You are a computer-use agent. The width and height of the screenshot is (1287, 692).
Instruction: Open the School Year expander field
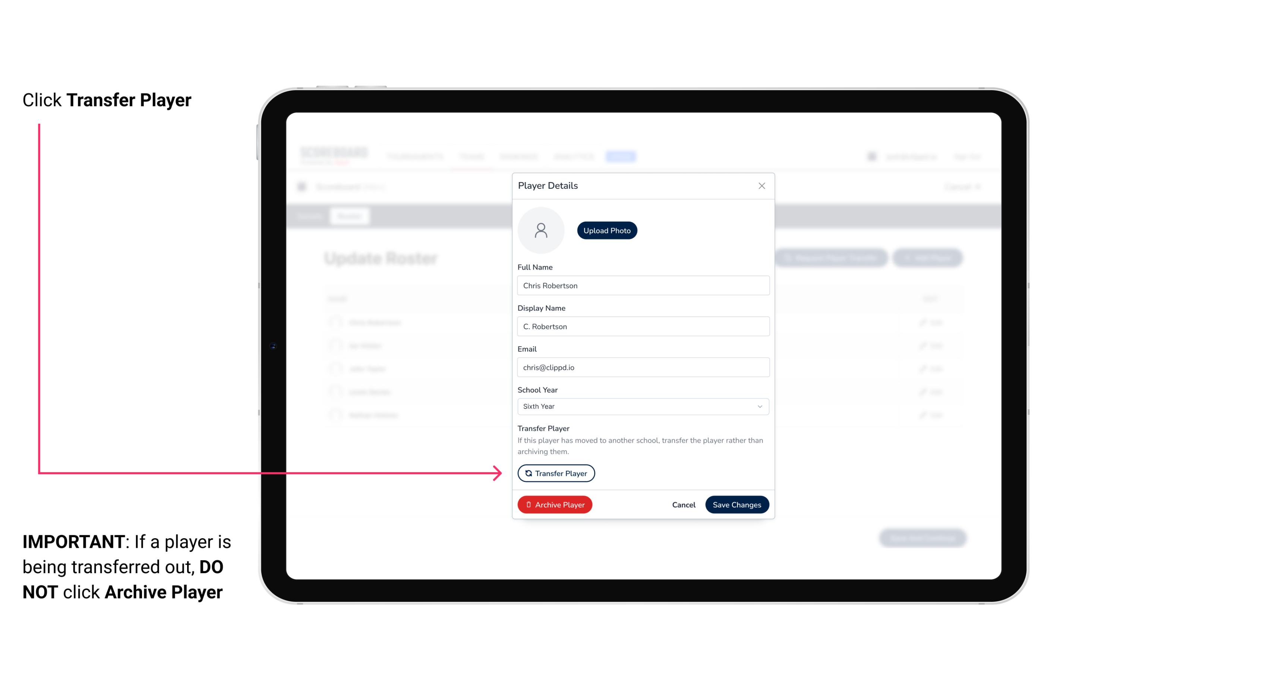pyautogui.click(x=759, y=406)
